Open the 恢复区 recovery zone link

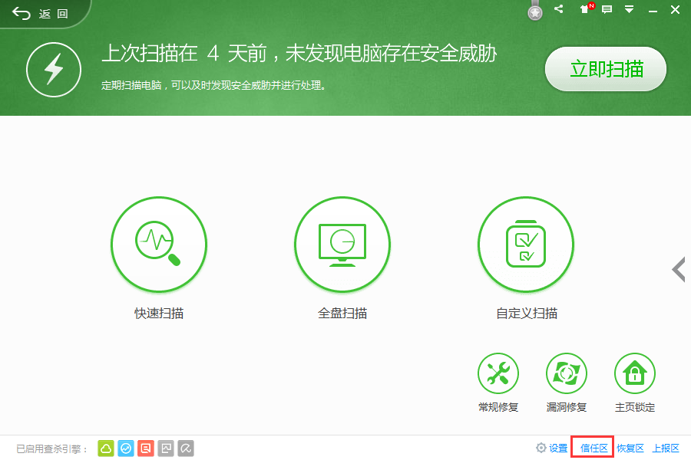click(x=630, y=448)
